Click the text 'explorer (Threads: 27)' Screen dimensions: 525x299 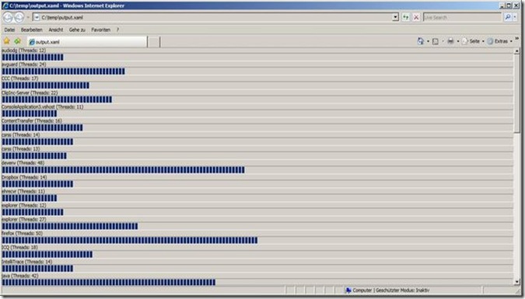pos(24,220)
